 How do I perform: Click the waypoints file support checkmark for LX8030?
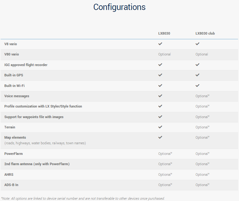(x=160, y=117)
